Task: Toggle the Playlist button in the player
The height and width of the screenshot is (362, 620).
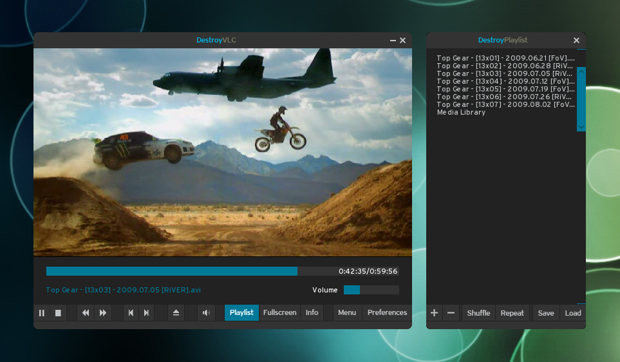Action: pyautogui.click(x=241, y=312)
